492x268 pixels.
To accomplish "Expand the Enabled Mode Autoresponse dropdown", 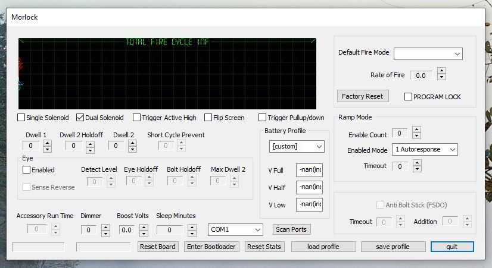I will (x=425, y=149).
